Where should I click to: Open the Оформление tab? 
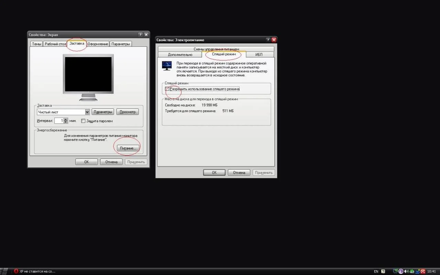point(98,44)
